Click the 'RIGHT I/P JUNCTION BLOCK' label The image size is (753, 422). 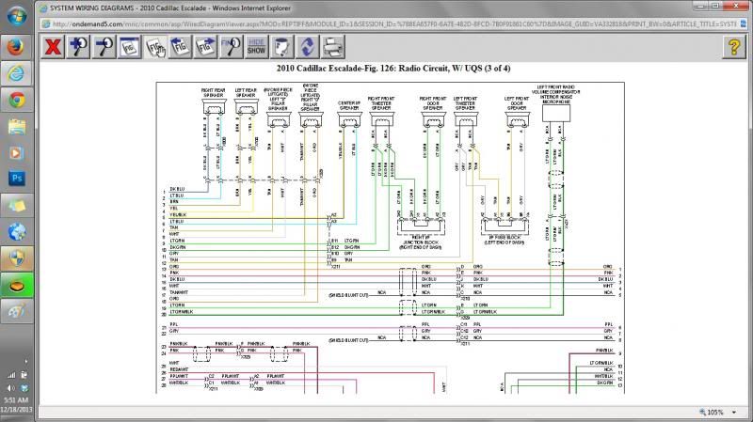click(421, 242)
